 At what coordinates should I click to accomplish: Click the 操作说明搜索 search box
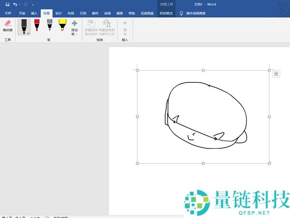(197, 14)
